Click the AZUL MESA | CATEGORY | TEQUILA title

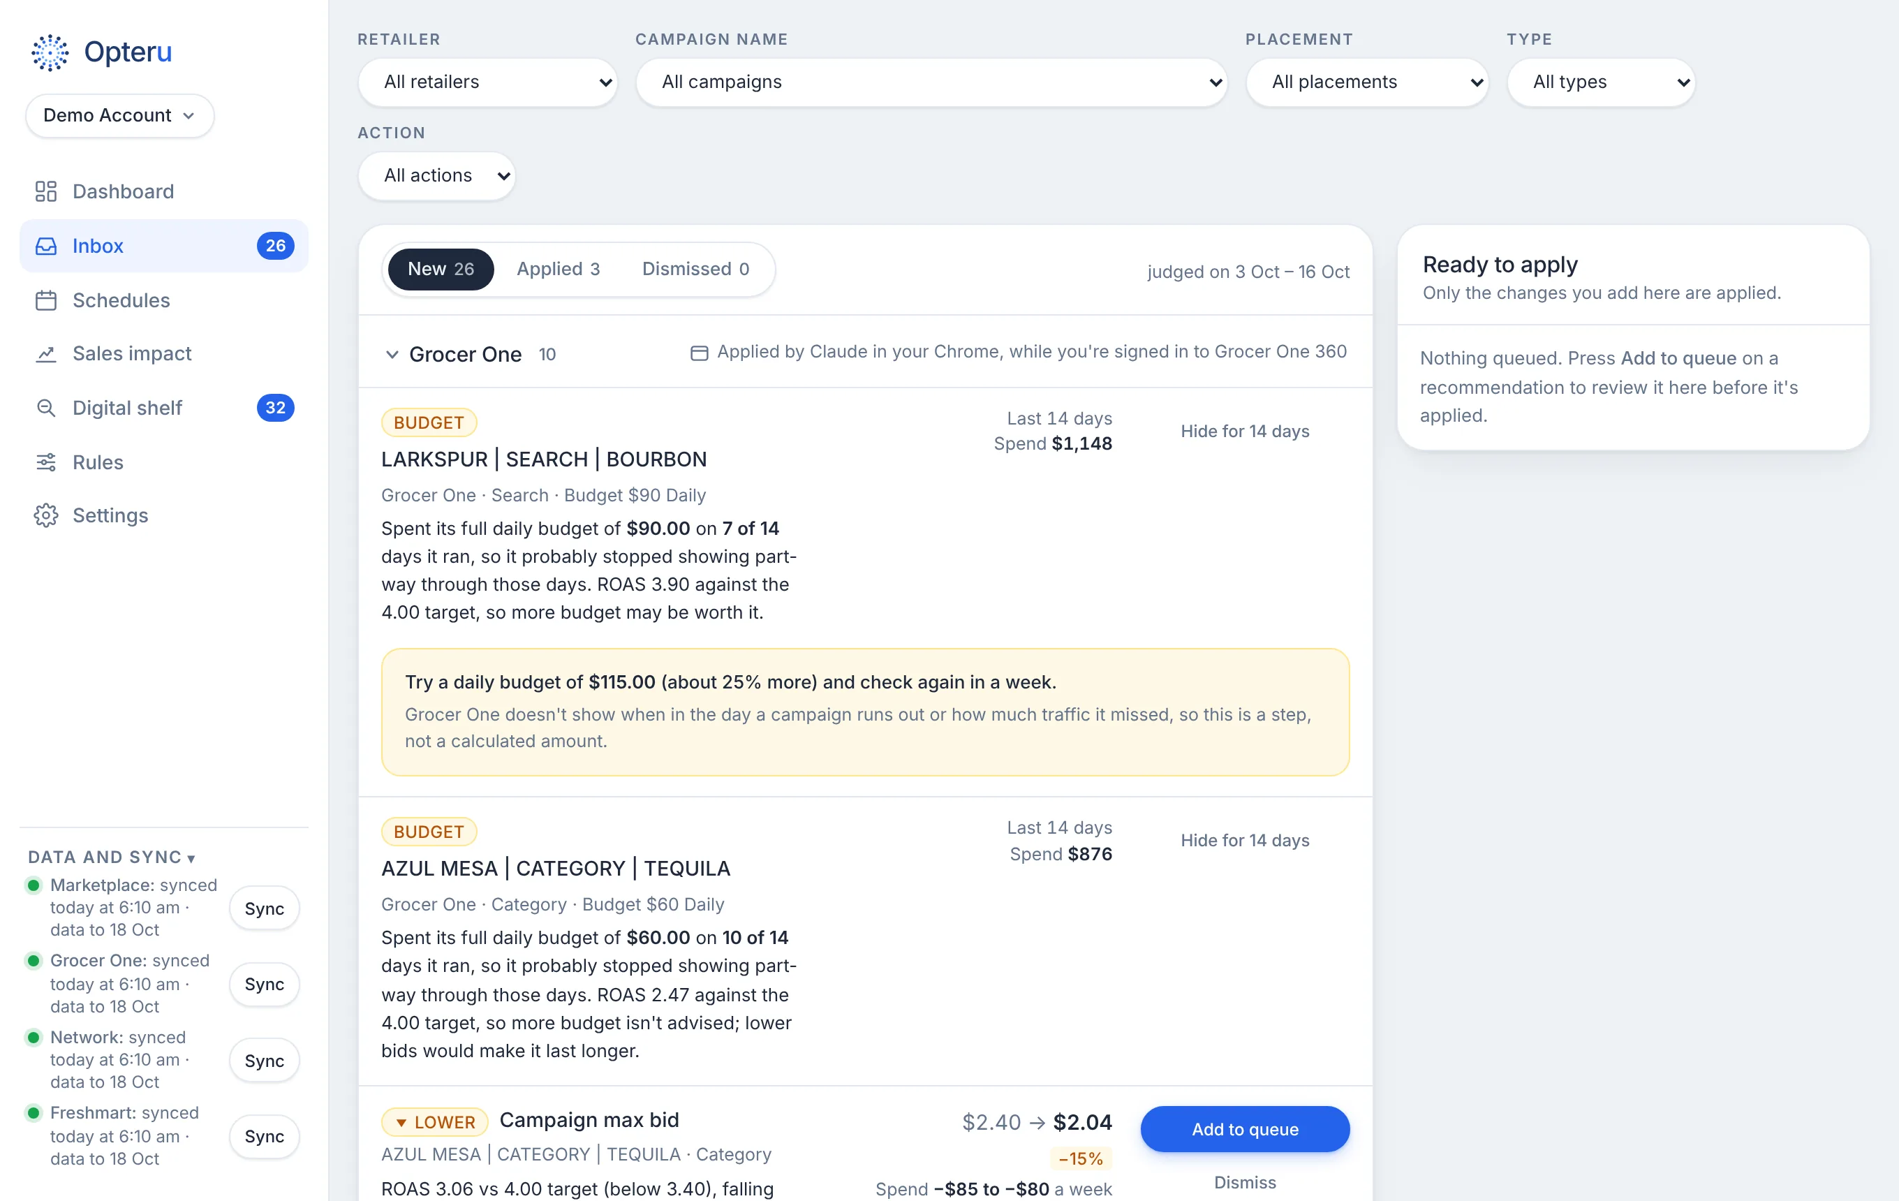(x=555, y=868)
